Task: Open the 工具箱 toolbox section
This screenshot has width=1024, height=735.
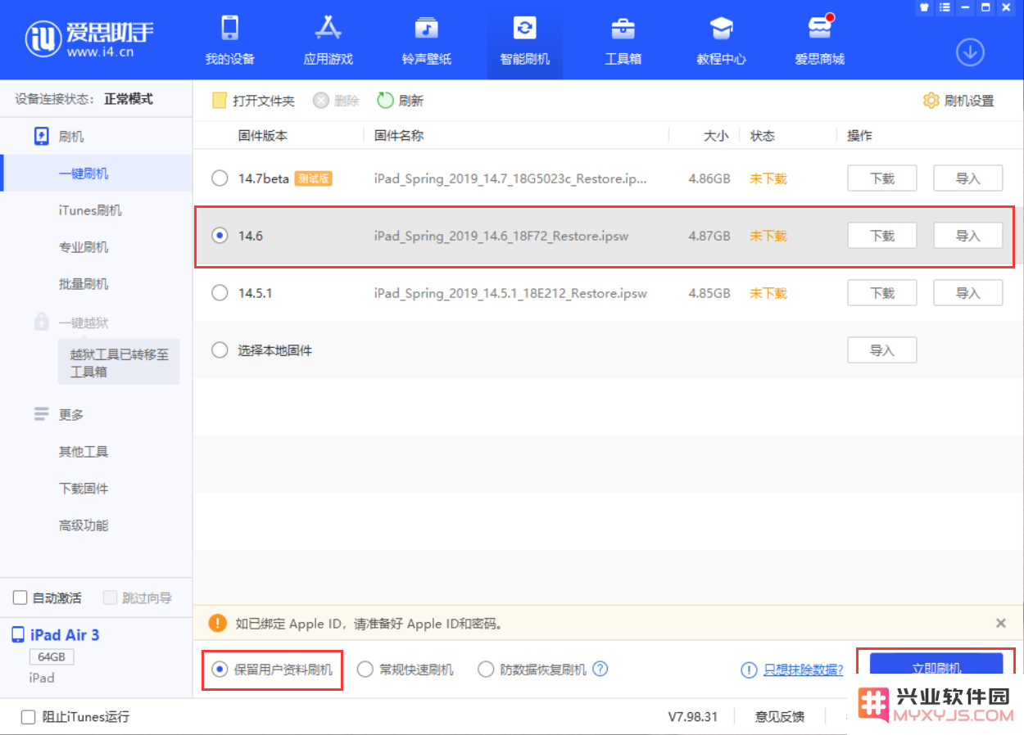Action: pos(623,39)
